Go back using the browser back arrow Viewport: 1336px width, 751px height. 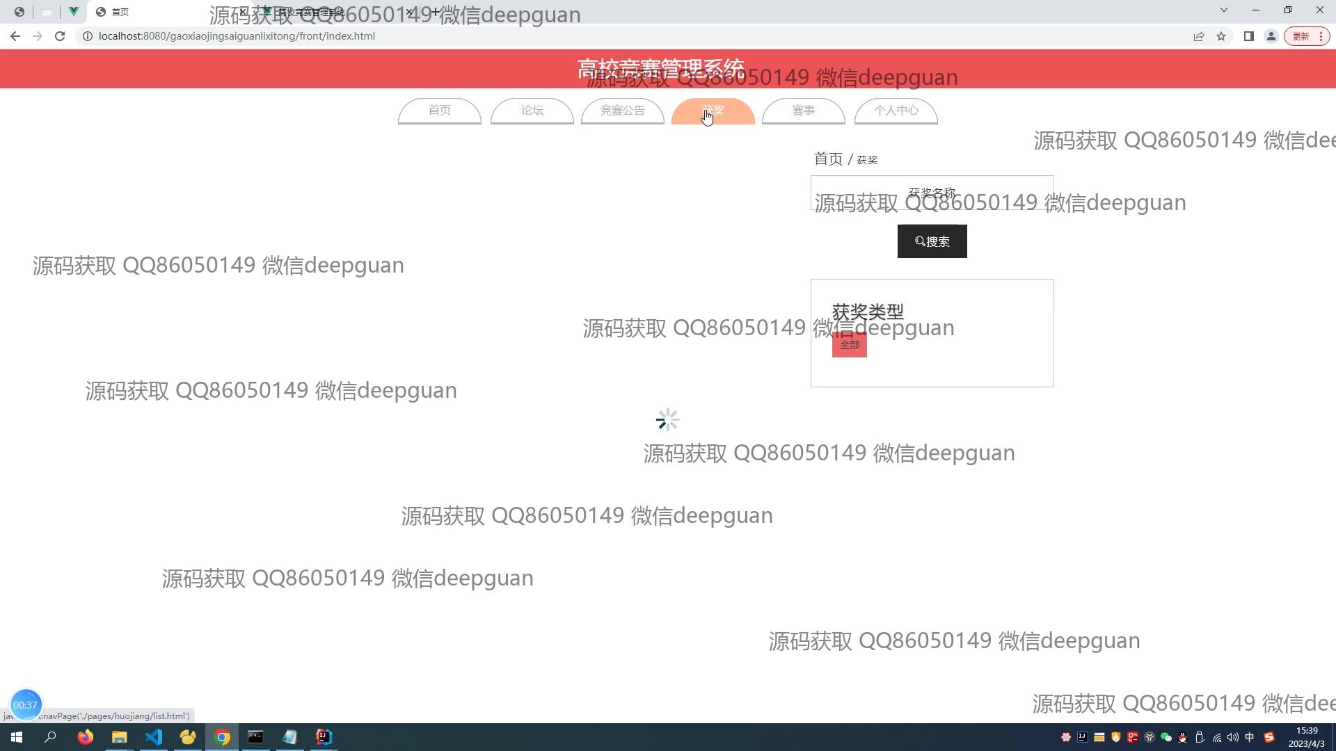point(15,36)
